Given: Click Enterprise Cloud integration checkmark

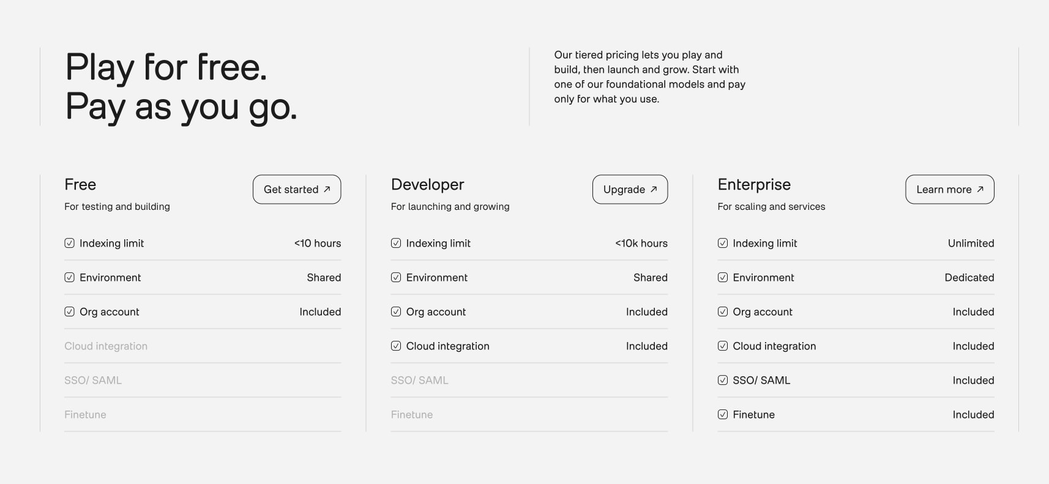Looking at the screenshot, I should pos(723,346).
